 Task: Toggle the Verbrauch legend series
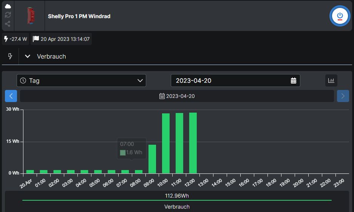click(x=177, y=207)
